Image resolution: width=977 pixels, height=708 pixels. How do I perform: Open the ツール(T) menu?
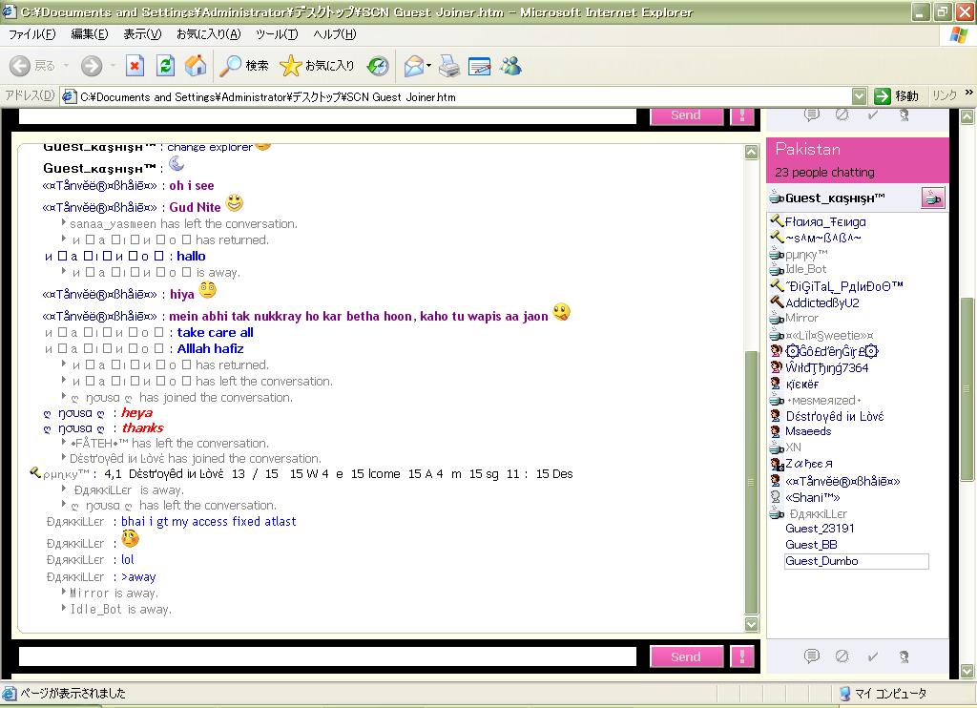[277, 34]
